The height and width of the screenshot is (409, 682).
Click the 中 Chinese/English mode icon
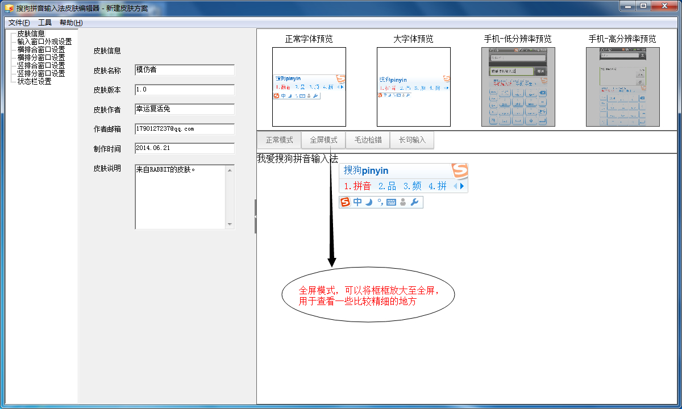pyautogui.click(x=357, y=202)
